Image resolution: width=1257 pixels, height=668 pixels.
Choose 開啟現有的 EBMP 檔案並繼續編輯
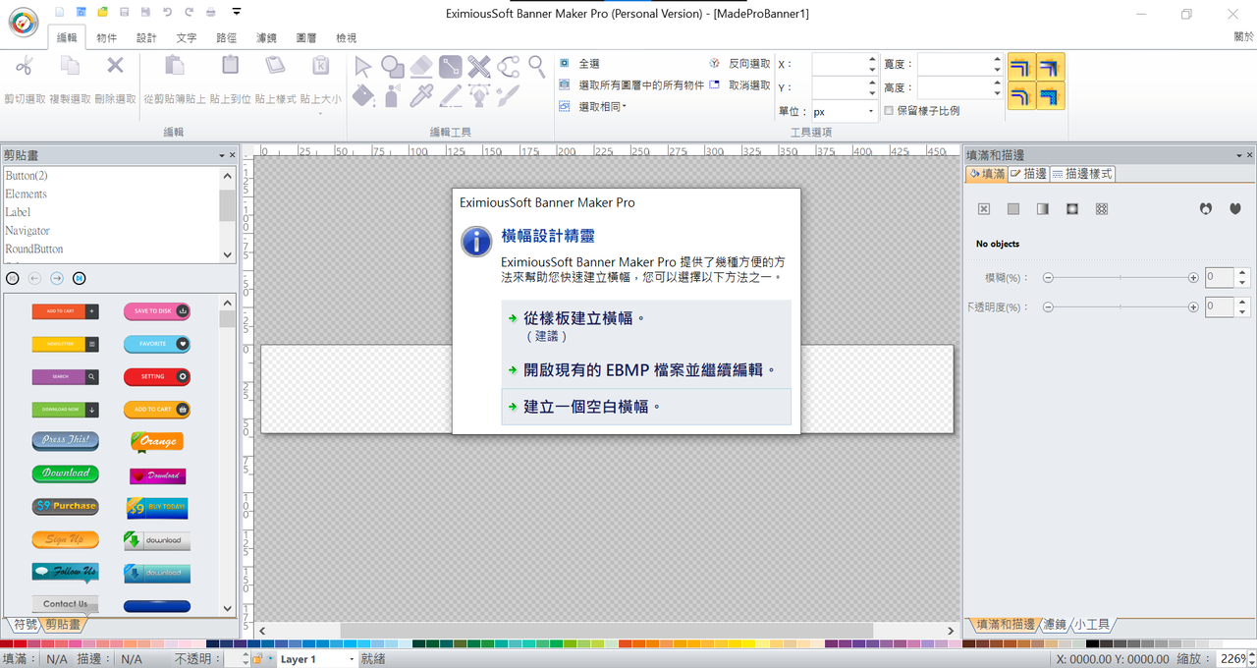646,369
